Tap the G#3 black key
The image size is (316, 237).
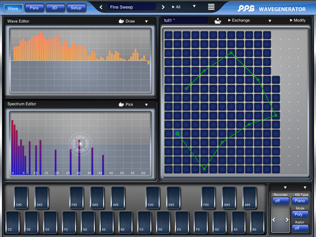pos(229,197)
